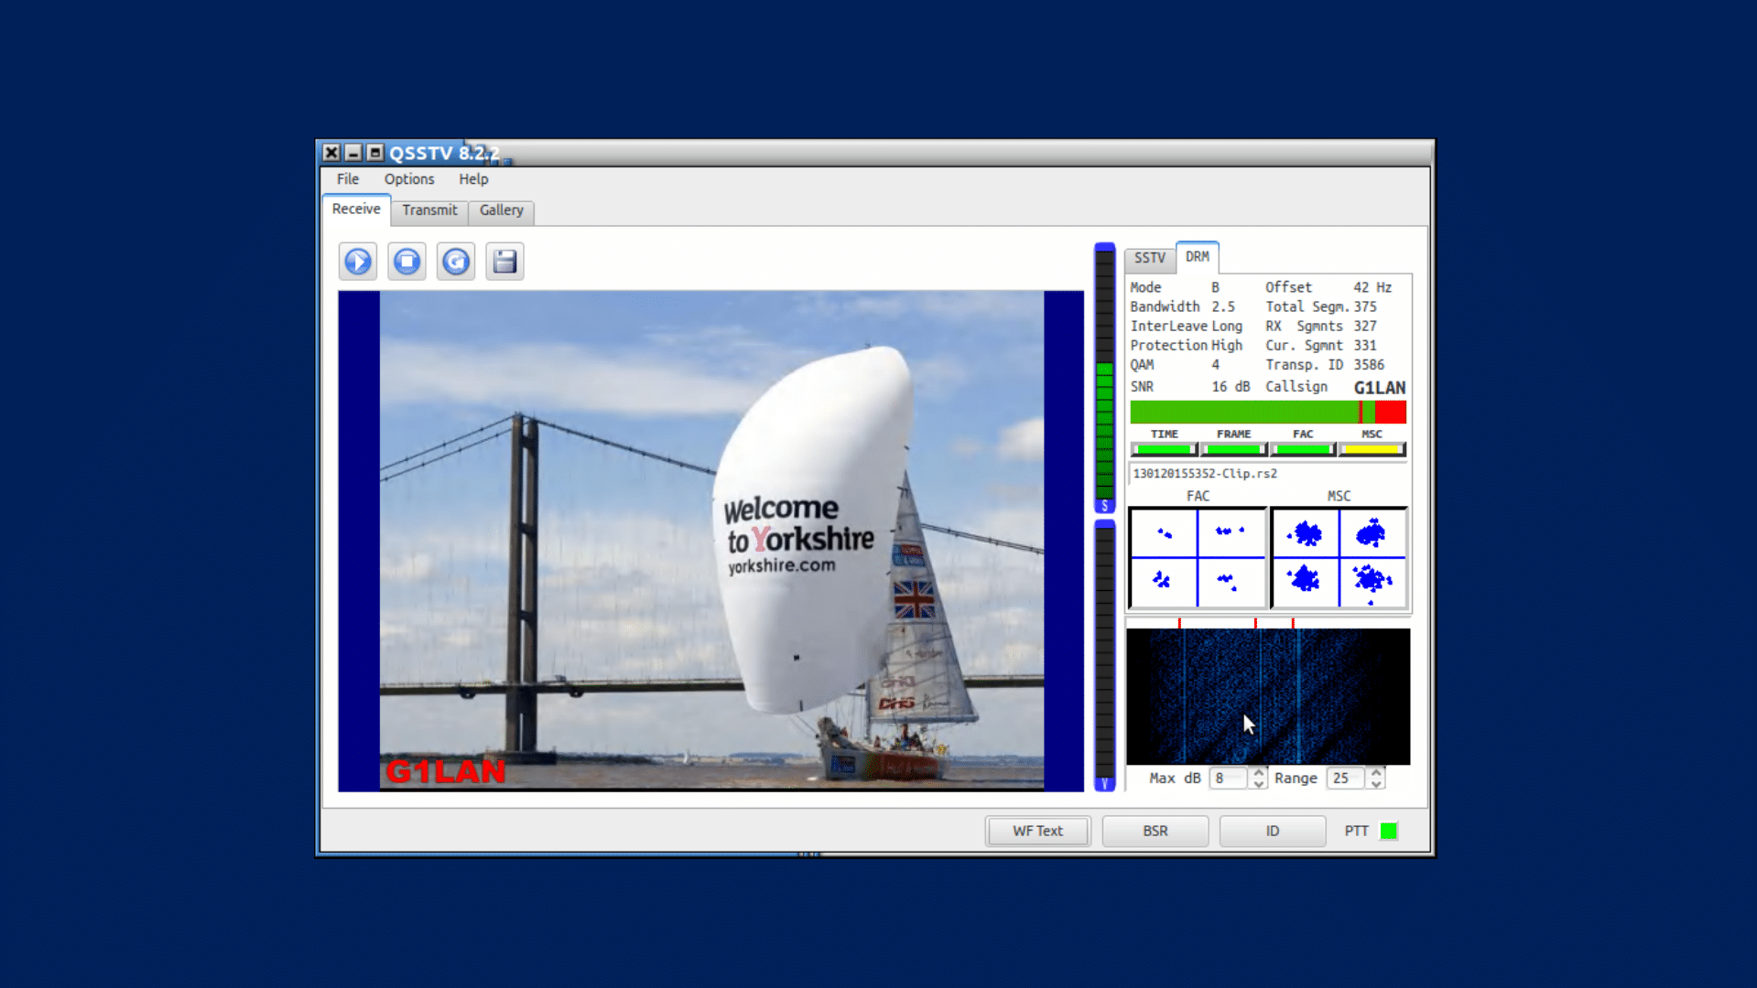Click the Offset value 42 Hz
The image size is (1757, 988).
pos(1372,287)
